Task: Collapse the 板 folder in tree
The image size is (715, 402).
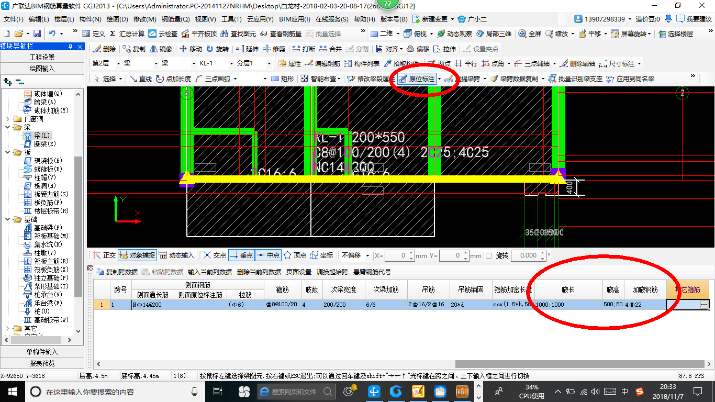Action: click(8, 152)
